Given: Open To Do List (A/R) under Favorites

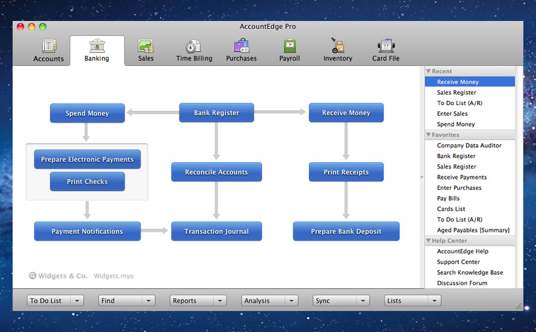Looking at the screenshot, I should pos(470,219).
